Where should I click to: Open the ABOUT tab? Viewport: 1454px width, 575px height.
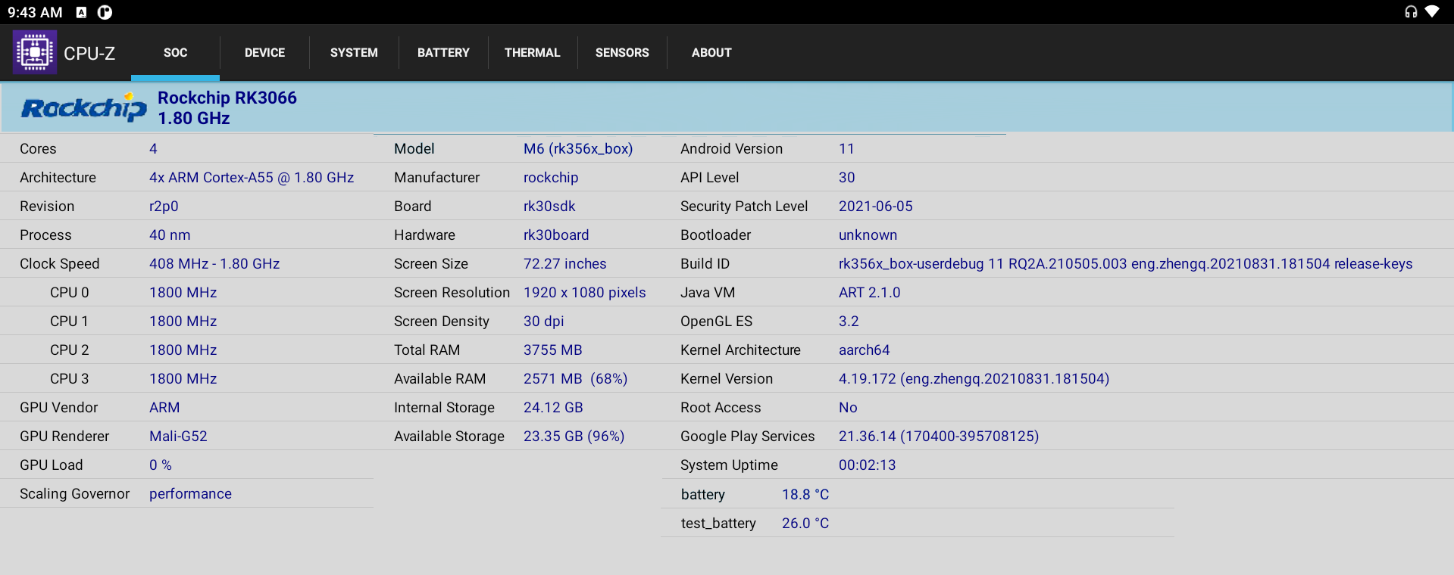tap(711, 53)
